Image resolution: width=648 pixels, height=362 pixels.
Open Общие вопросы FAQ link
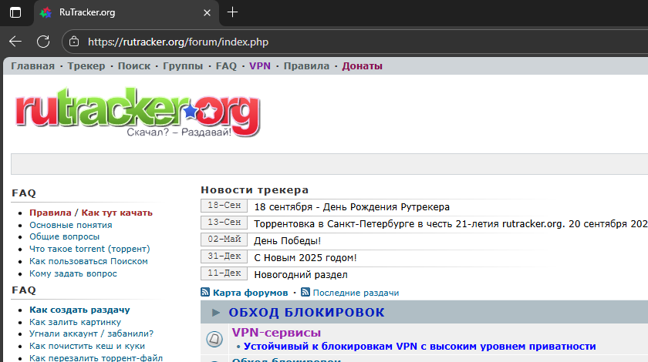[x=65, y=236]
